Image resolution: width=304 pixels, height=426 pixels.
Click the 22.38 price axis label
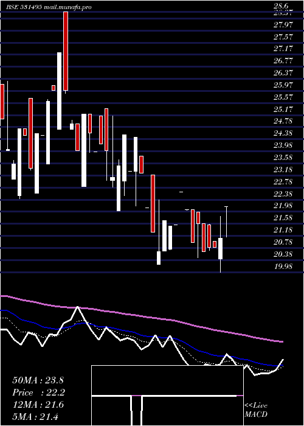283,194
